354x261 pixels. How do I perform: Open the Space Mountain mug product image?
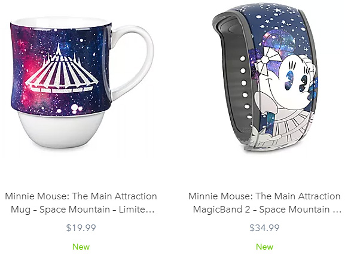point(82,83)
